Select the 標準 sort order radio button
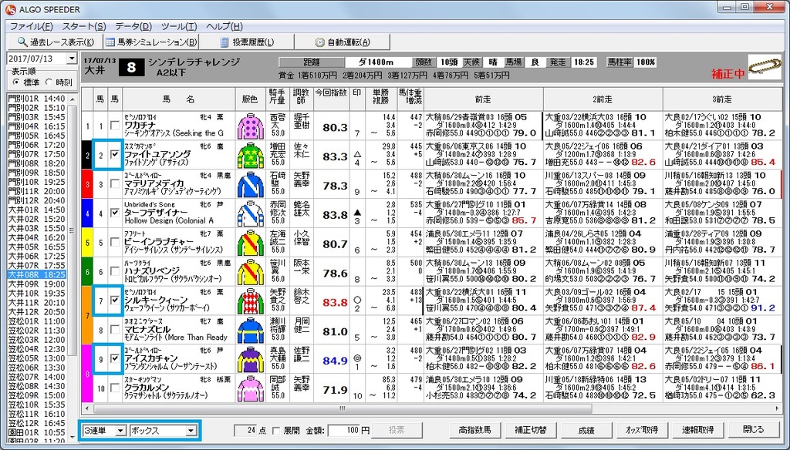This screenshot has width=790, height=450. (x=16, y=82)
